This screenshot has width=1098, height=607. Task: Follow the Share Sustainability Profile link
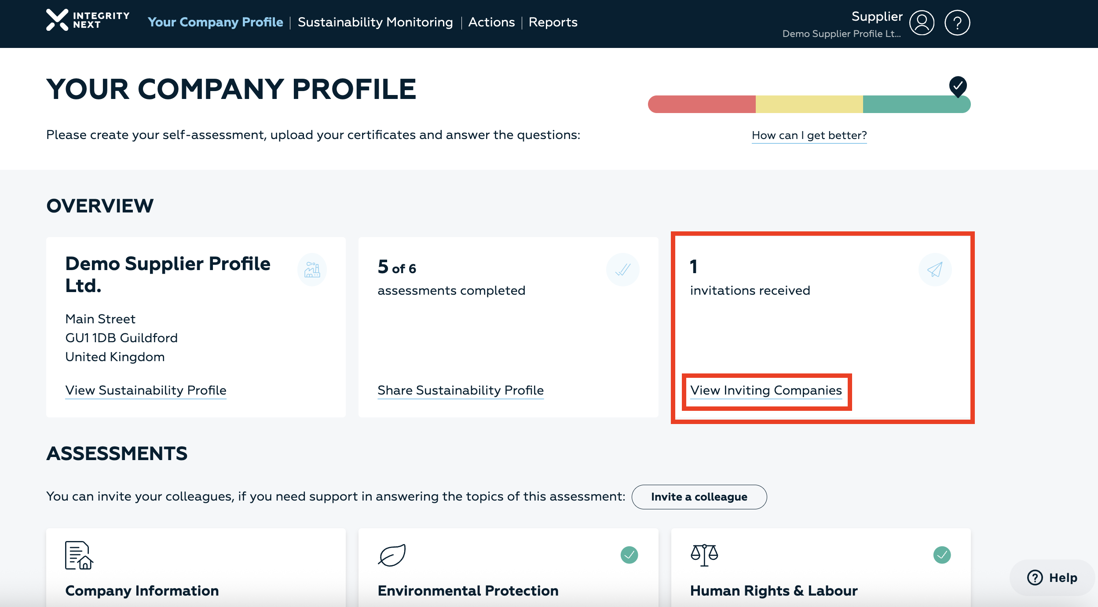coord(460,391)
